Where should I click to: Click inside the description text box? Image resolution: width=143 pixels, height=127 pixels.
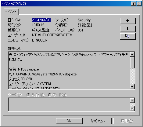[69, 71]
